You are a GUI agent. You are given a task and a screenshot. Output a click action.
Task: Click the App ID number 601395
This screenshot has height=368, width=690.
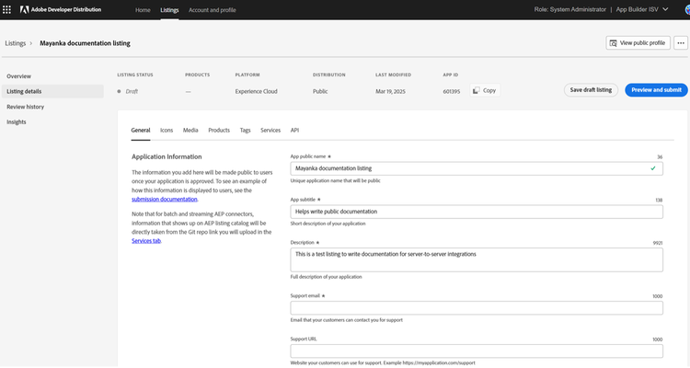tap(452, 92)
